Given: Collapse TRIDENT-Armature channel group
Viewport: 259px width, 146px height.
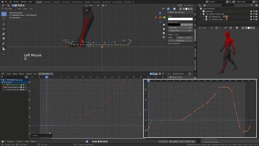Looking at the screenshot, I should pyautogui.click(x=1, y=80).
